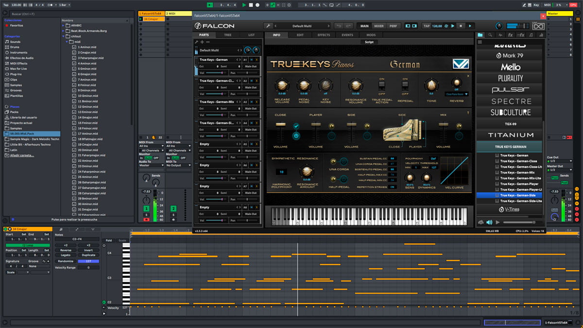
Task: Start playback in Ableton's transport bar
Action: (x=244, y=5)
